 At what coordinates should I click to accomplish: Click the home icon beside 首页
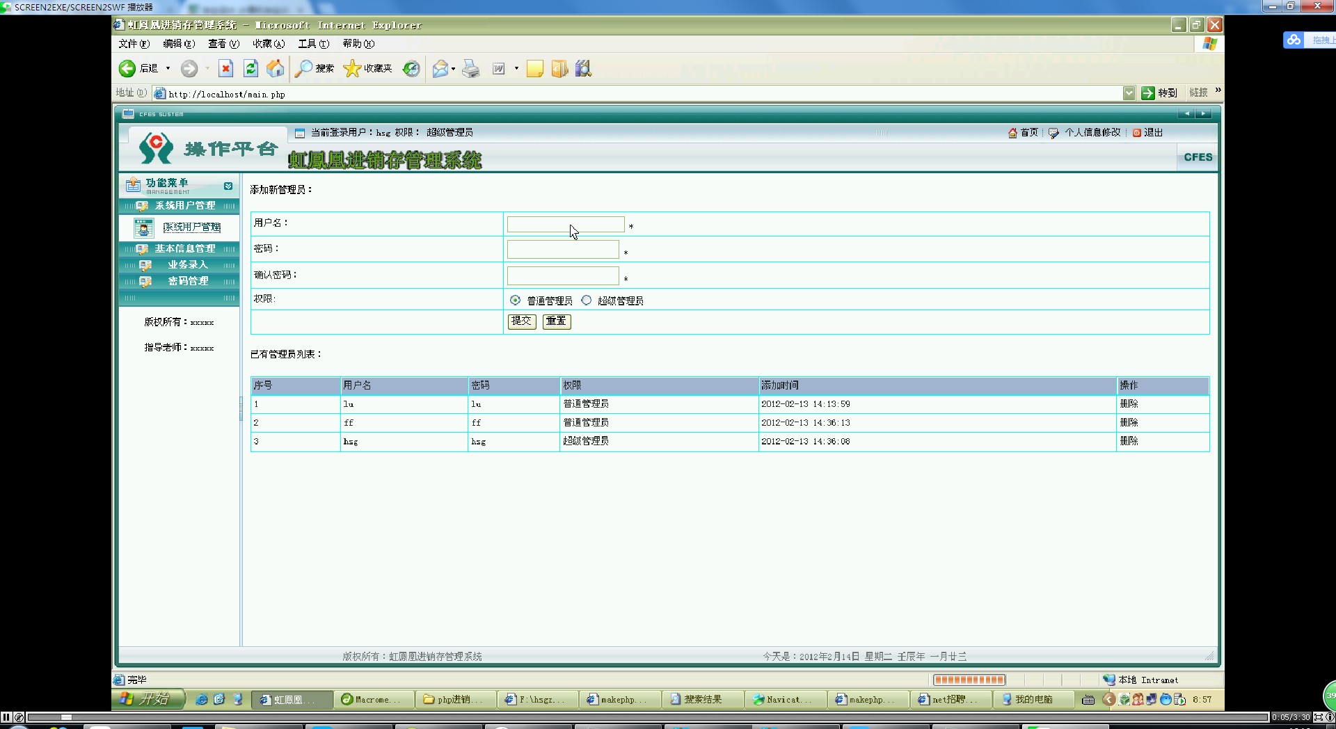pos(1012,133)
